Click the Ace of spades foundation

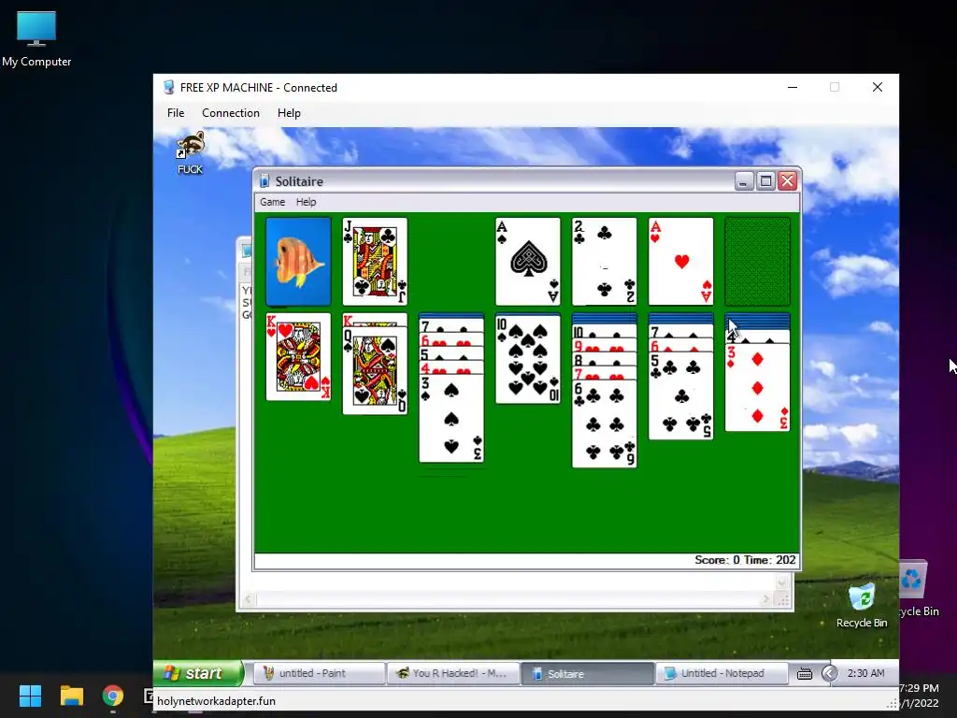tap(528, 262)
